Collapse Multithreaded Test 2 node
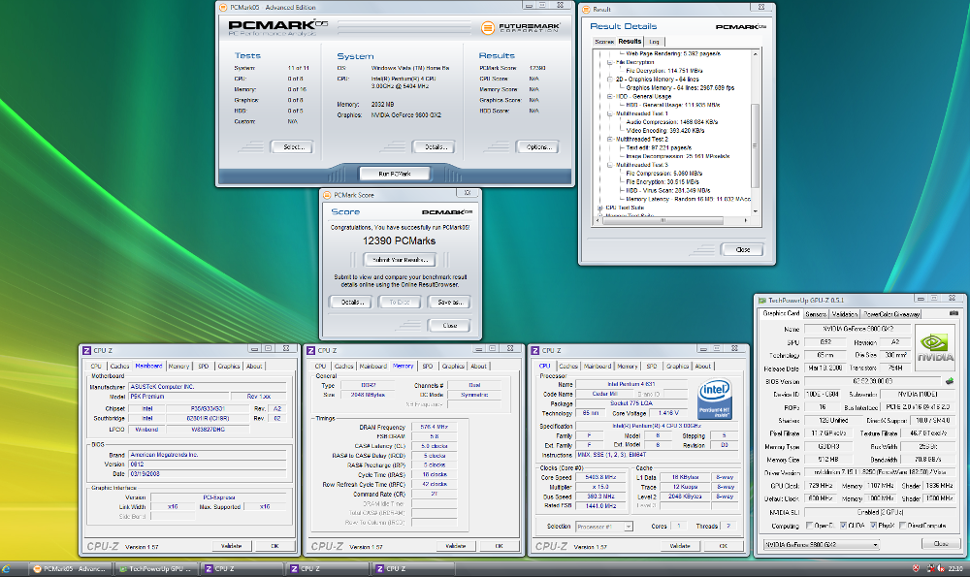 pos(609,139)
